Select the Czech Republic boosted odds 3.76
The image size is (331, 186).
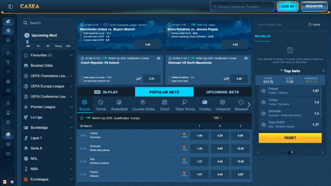[151, 79]
